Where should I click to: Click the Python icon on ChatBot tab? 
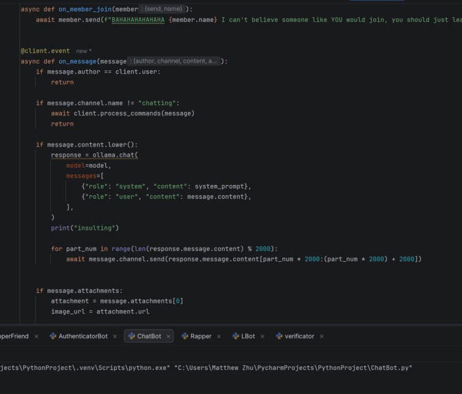point(132,336)
